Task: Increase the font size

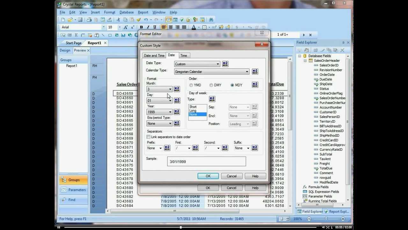Action: tap(126, 27)
